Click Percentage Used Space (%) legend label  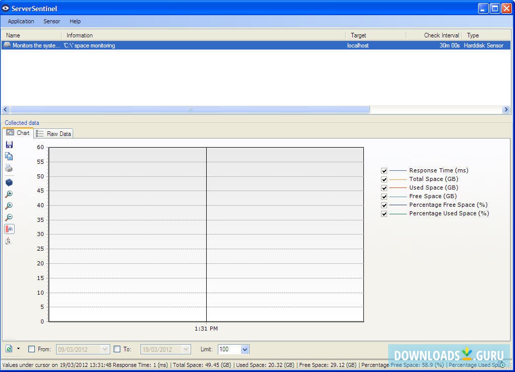[449, 213]
